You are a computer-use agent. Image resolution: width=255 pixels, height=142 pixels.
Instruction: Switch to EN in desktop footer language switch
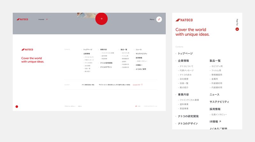tap(139, 106)
